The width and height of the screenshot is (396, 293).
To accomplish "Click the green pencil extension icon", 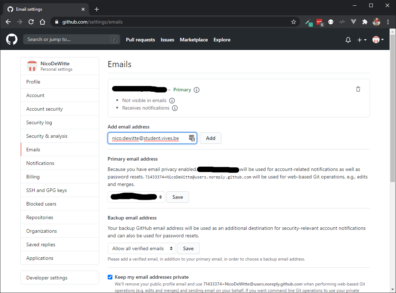I will pyautogui.click(x=309, y=22).
